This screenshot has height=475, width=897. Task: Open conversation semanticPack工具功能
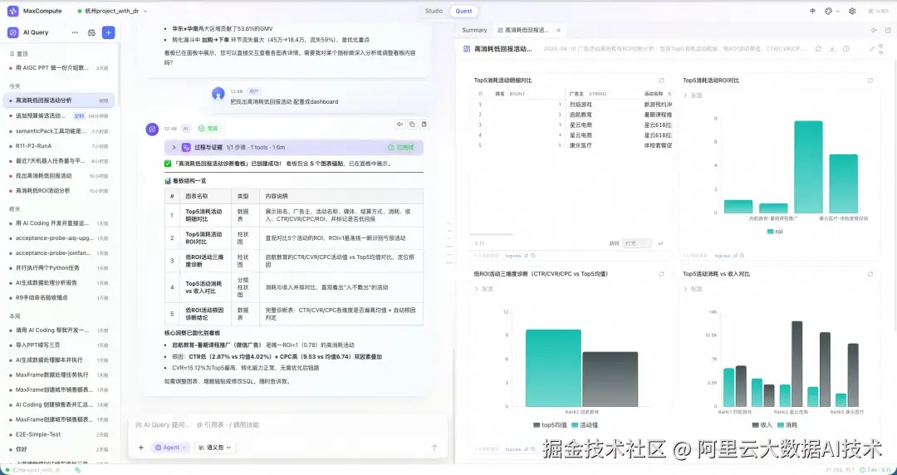pos(59,131)
